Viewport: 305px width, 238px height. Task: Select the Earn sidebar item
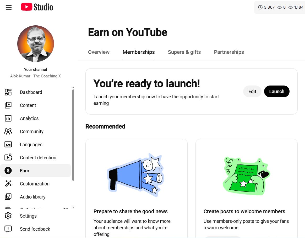point(35,171)
